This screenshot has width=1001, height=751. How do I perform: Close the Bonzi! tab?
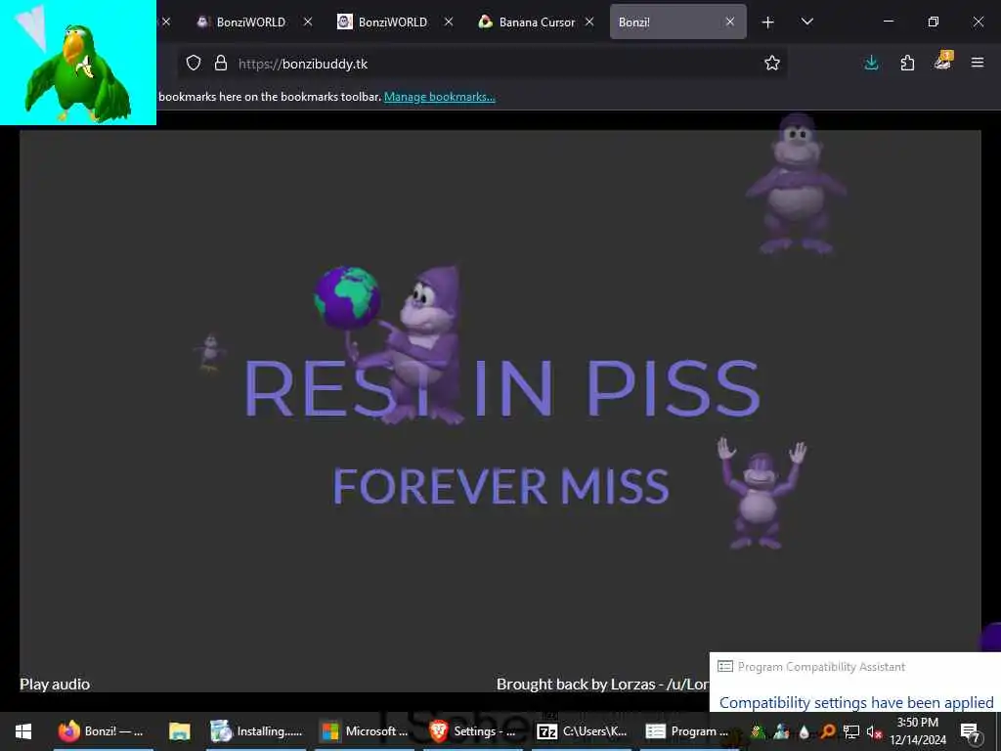(729, 22)
